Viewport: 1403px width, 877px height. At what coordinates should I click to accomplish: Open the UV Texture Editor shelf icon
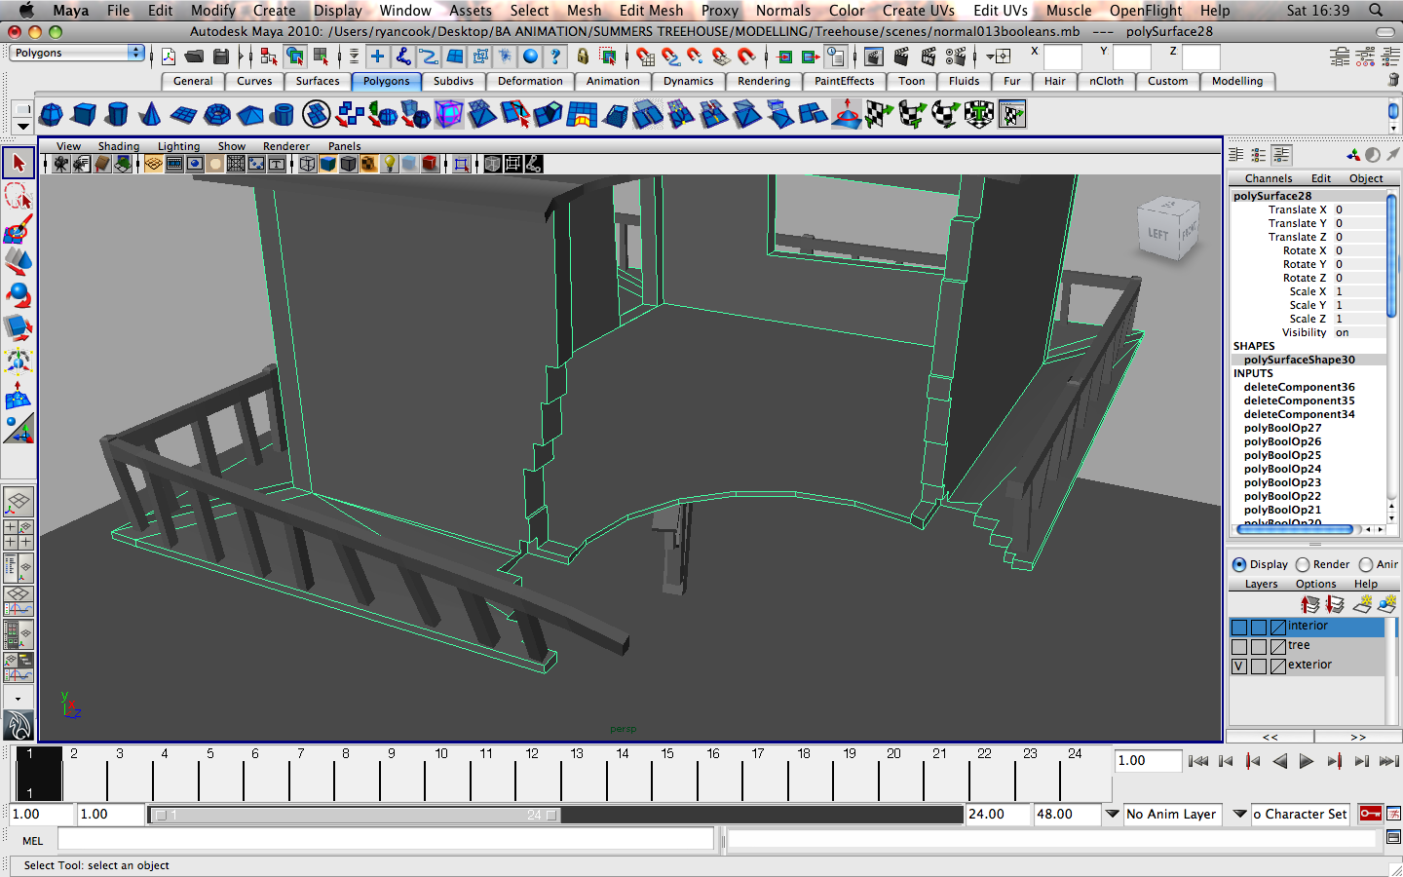(x=1012, y=115)
